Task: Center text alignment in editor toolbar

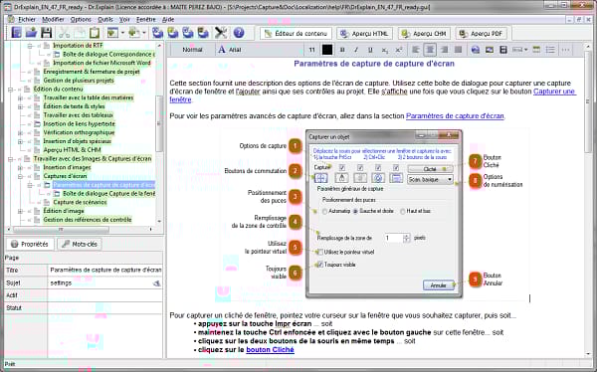Action: click(430, 50)
